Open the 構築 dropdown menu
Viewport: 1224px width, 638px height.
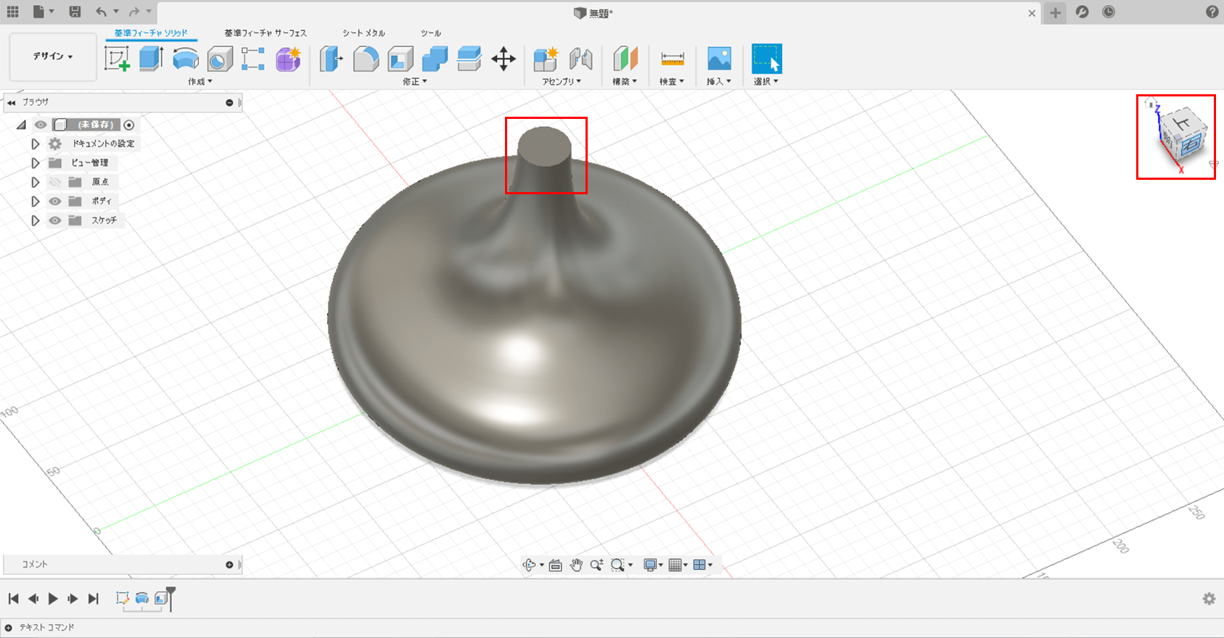[x=625, y=82]
